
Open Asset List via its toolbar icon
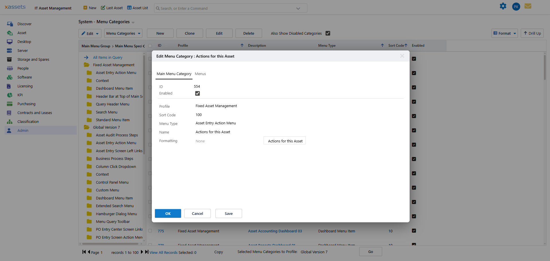tap(137, 8)
